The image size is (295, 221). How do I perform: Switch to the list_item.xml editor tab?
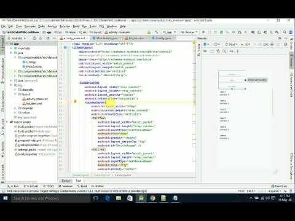[x=136, y=38]
